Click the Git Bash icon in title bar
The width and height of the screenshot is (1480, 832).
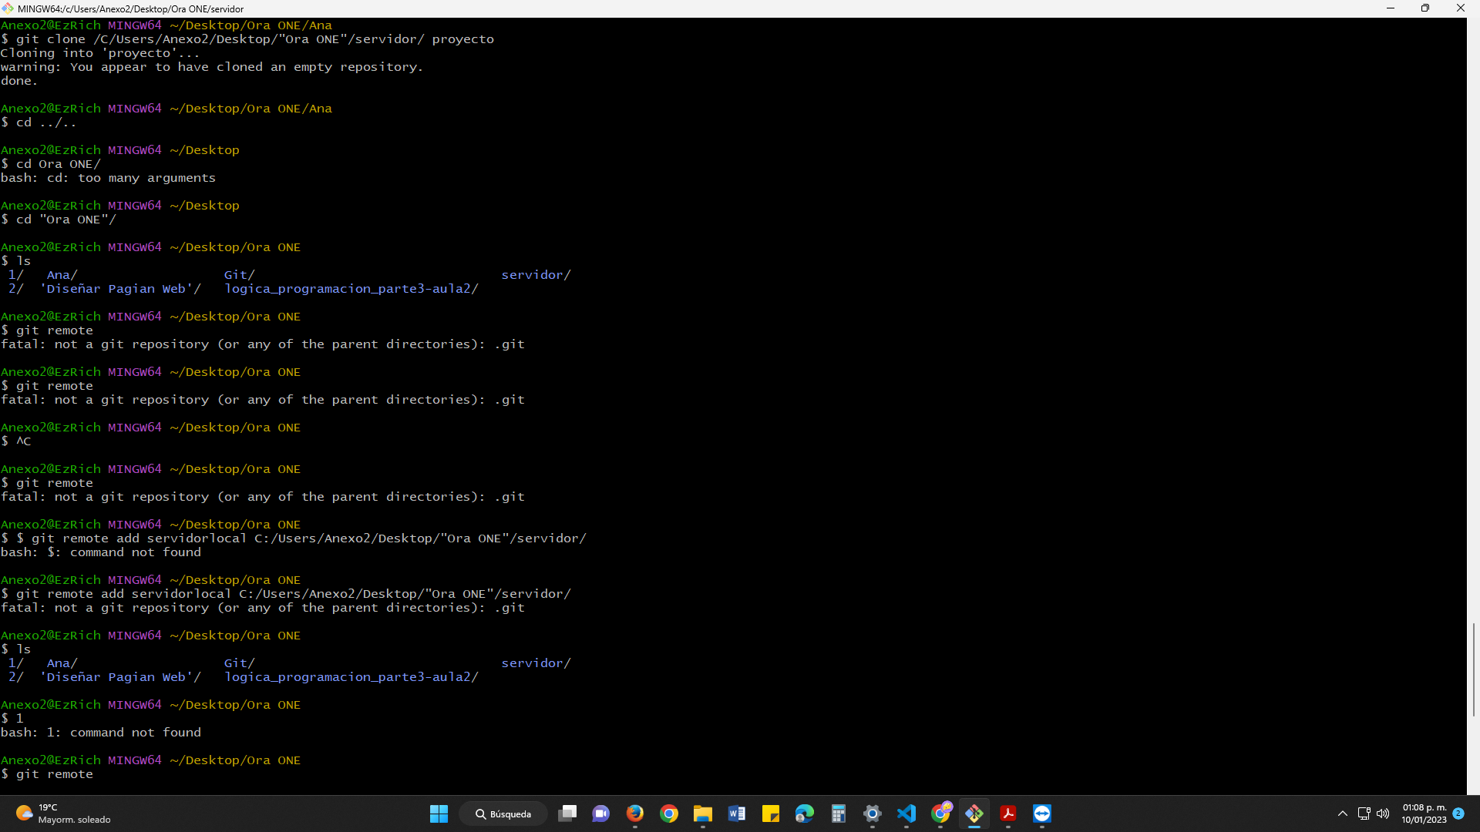coord(8,8)
